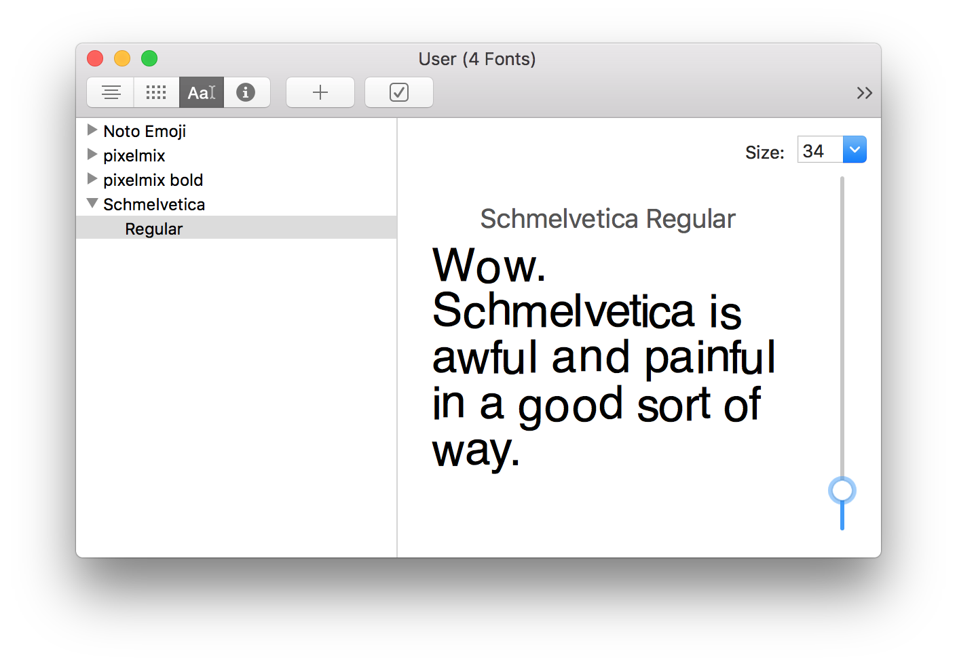Screen dimensions: 957x666
Task: Zoom window with green button
Action: [149, 58]
